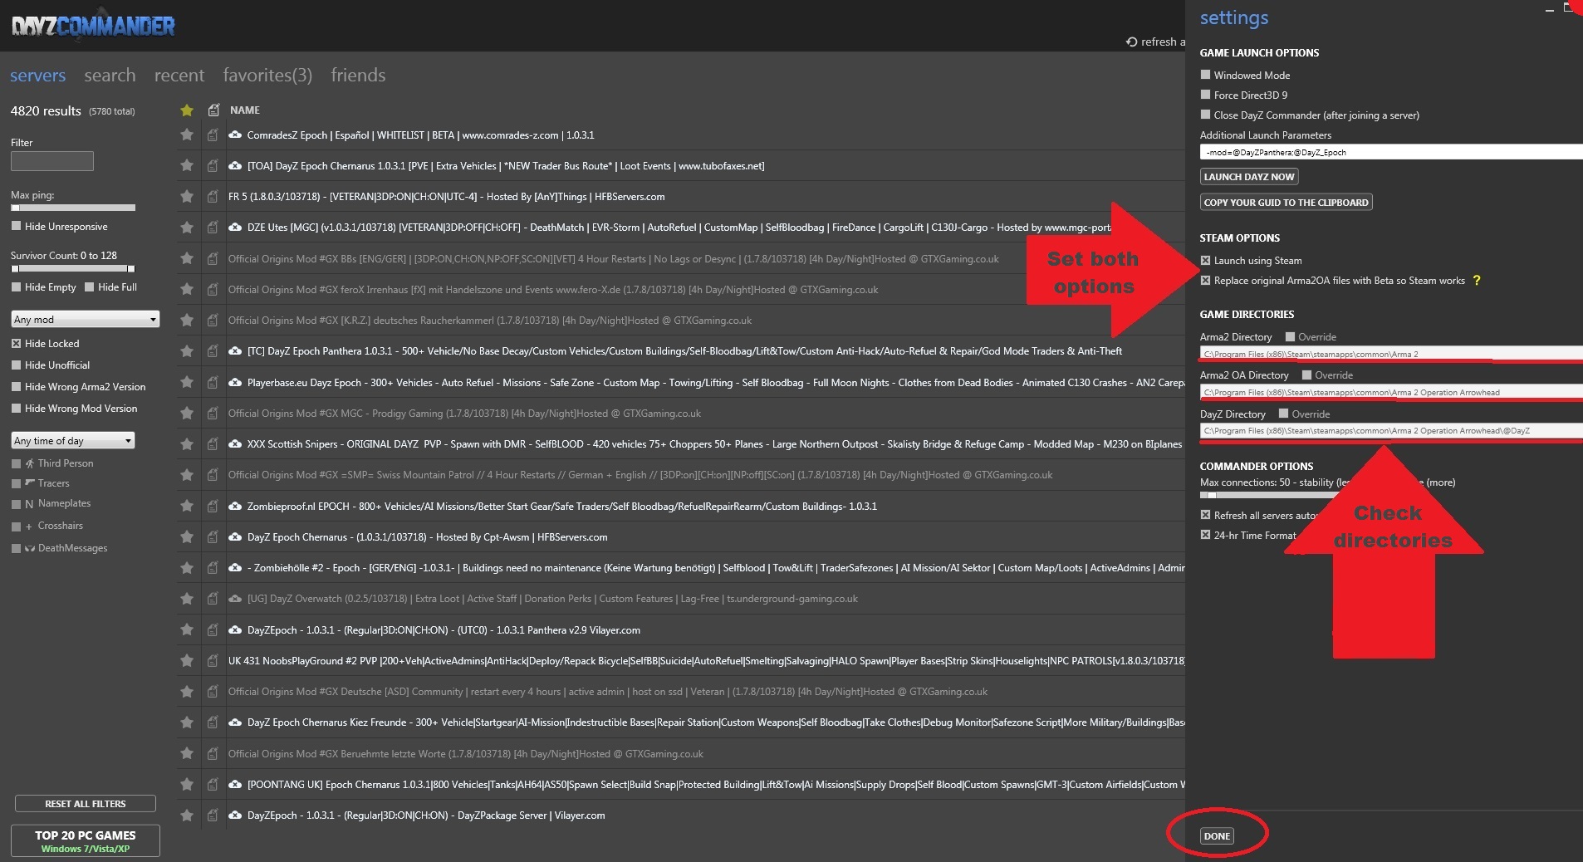The height and width of the screenshot is (862, 1583).
Task: Open the favorites(3) tab
Action: (x=267, y=75)
